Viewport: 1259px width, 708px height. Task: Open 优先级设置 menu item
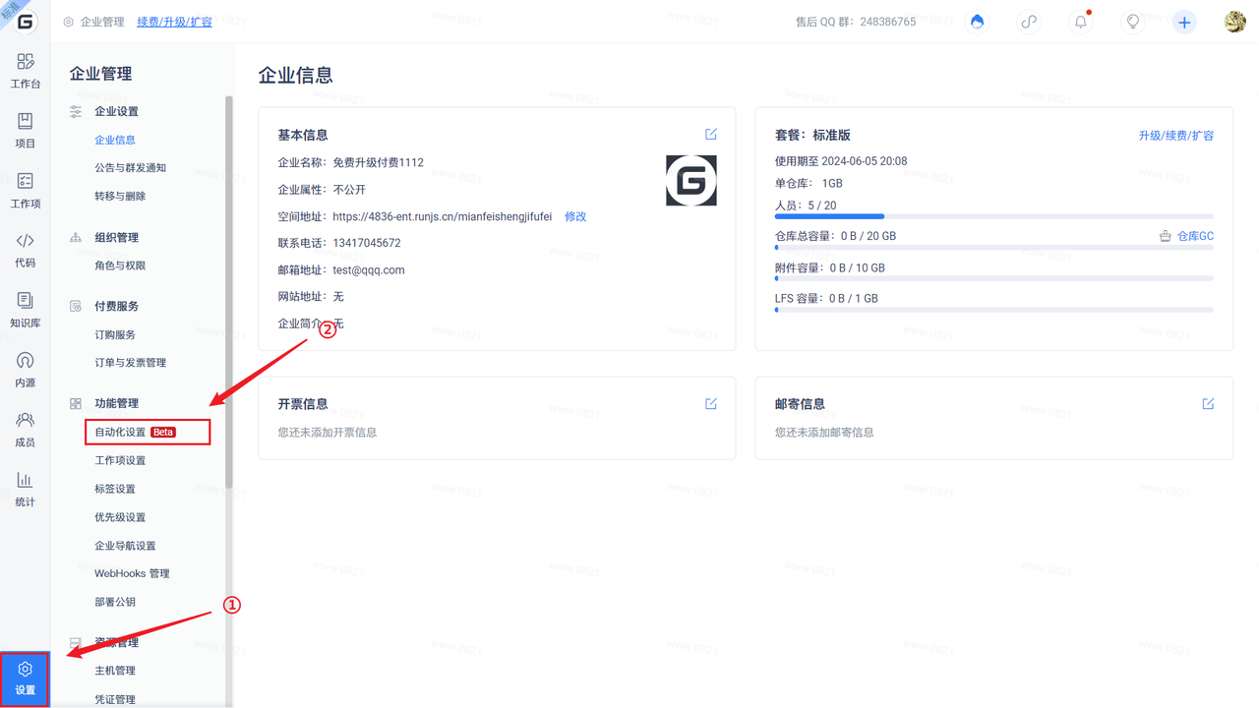tap(120, 517)
